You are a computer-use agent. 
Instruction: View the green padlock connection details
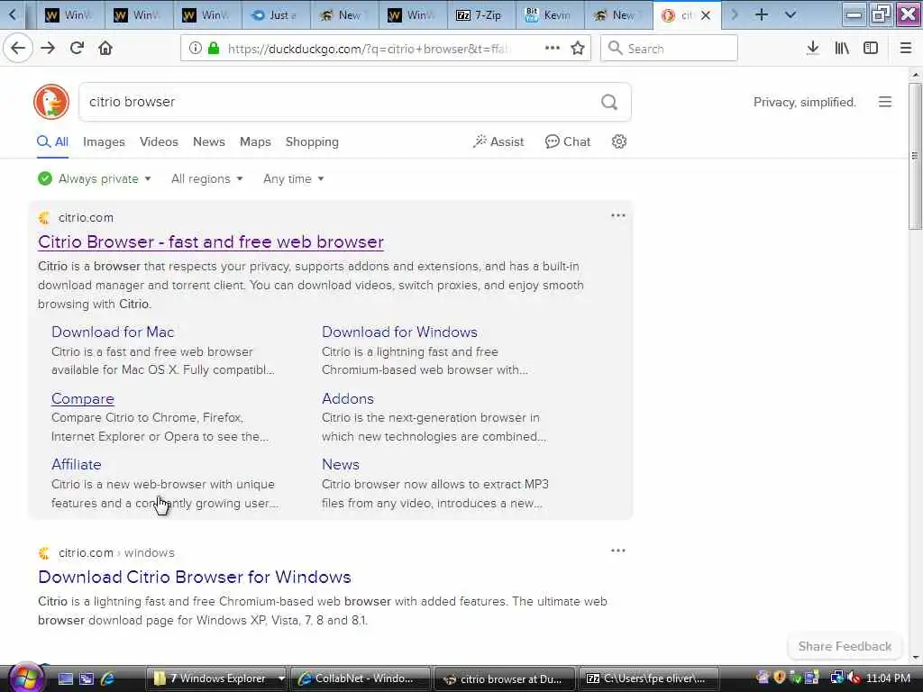pos(214,49)
